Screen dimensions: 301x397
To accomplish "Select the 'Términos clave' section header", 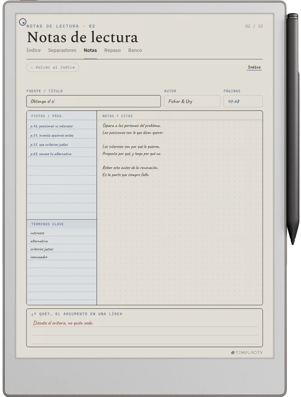I will click(48, 224).
